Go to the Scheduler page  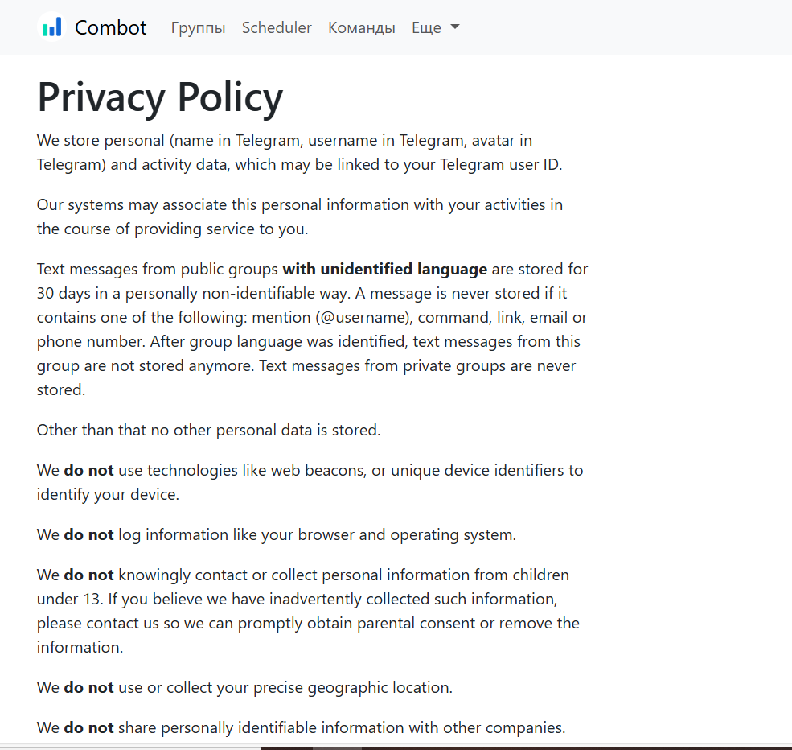(x=277, y=28)
